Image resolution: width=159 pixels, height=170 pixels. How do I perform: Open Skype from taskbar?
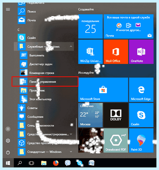[x=80, y=163]
